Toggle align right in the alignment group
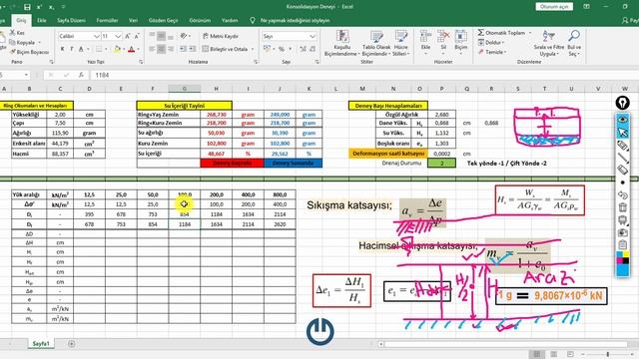639x359 pixels. tap(171, 49)
